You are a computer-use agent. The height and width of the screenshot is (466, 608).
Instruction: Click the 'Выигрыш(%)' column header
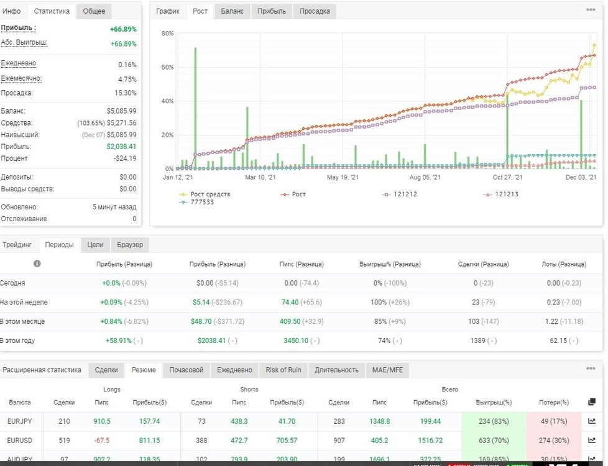494,403
